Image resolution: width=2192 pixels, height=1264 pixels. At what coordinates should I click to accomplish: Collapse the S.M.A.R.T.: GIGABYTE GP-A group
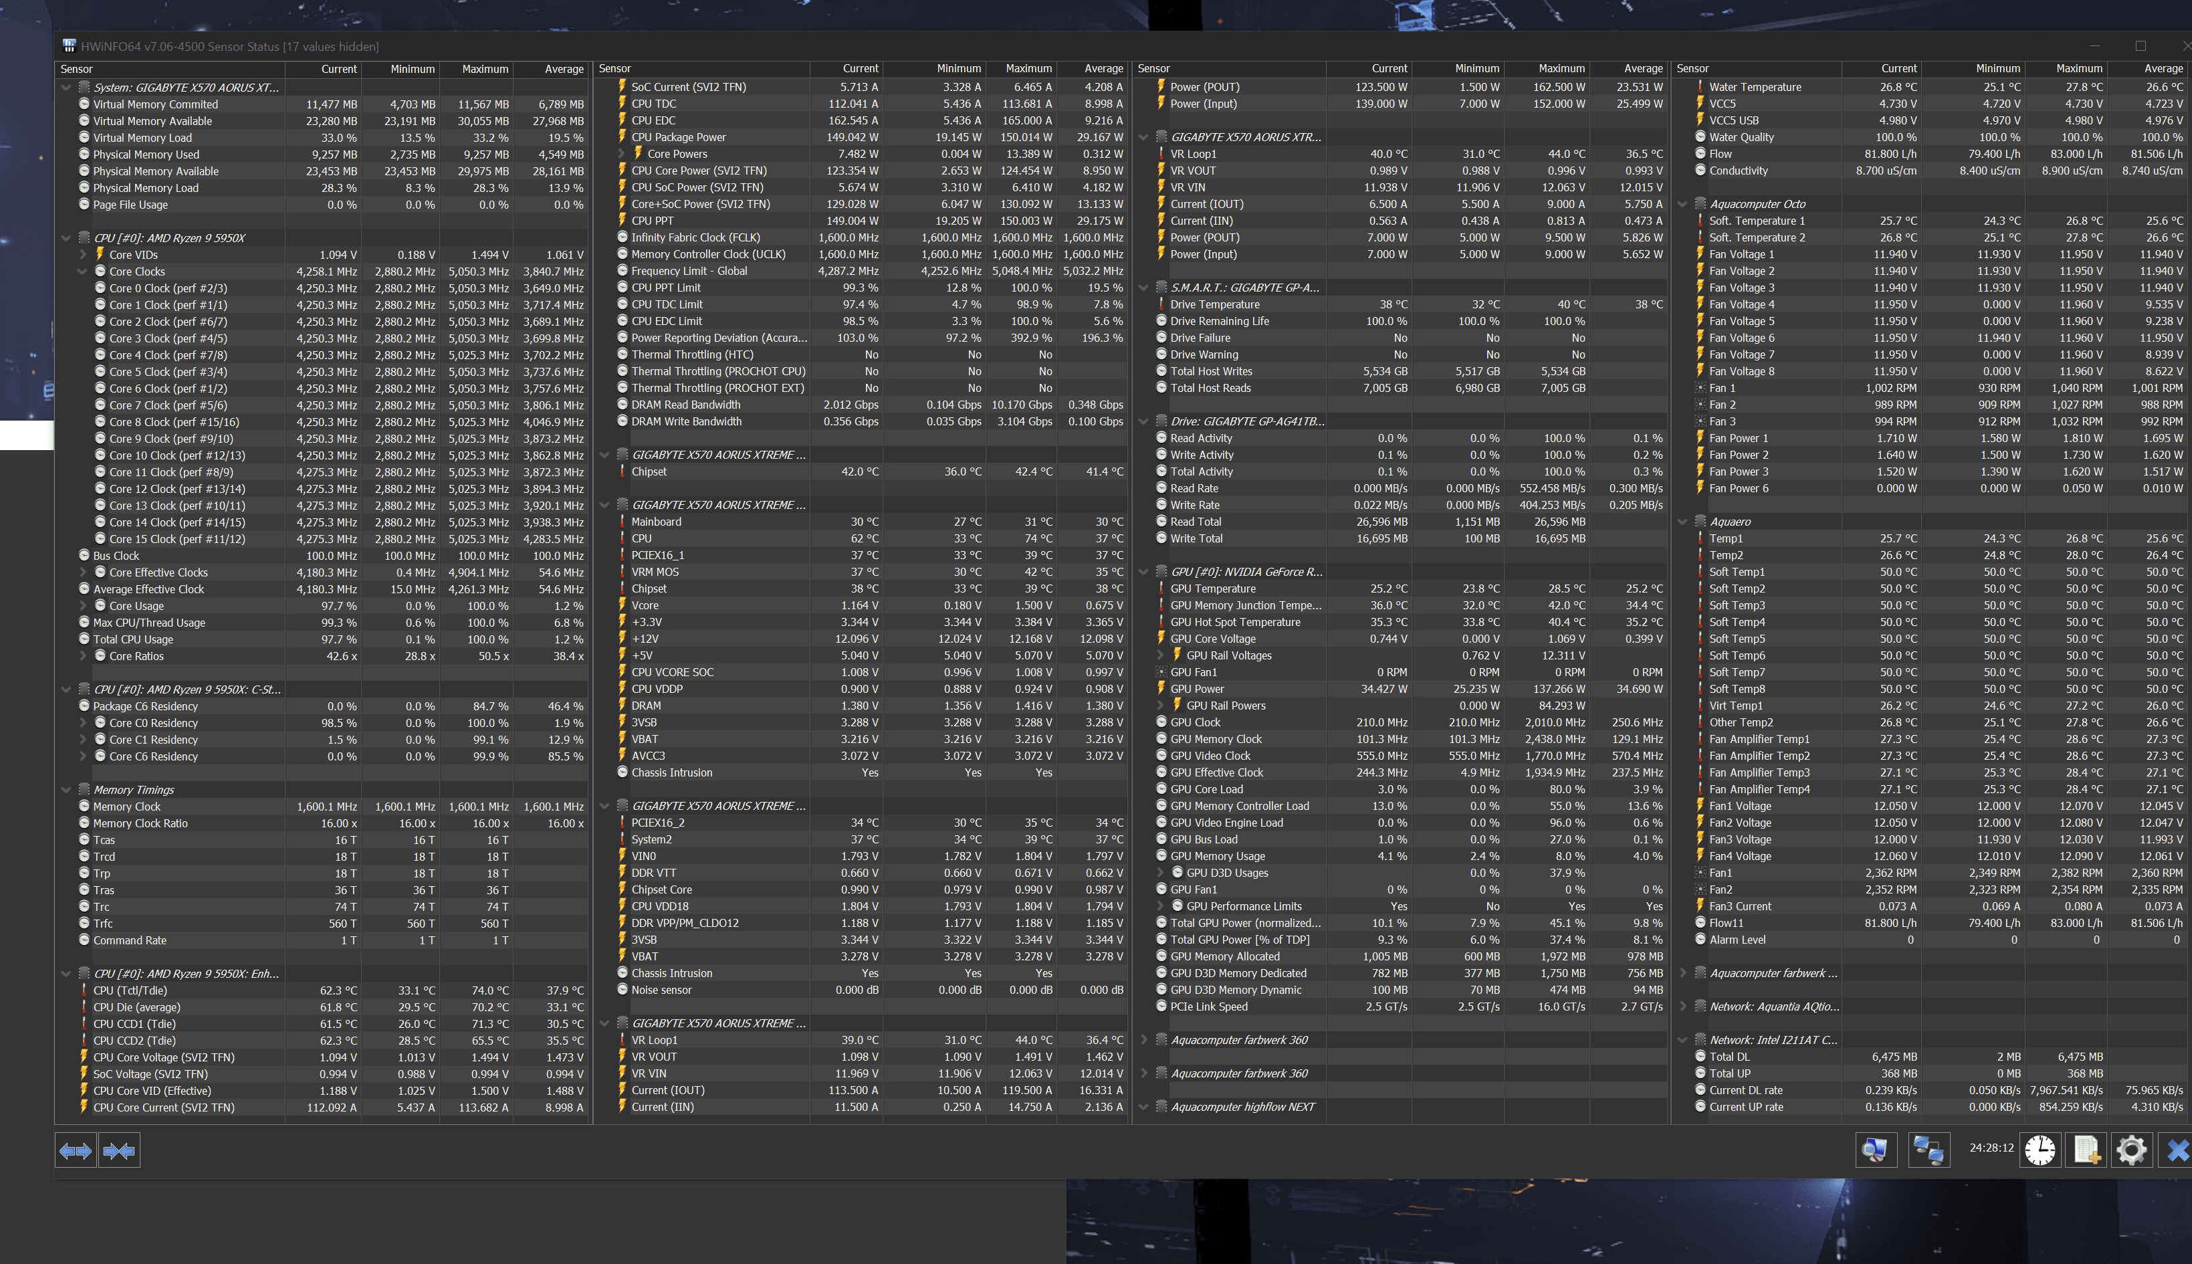click(x=1143, y=288)
